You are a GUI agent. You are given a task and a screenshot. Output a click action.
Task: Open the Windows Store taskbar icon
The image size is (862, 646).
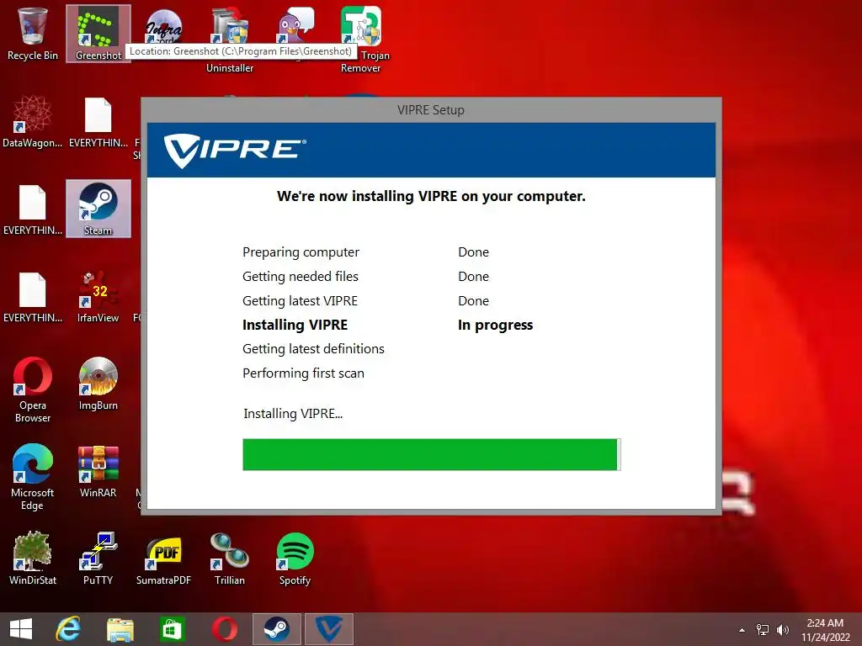(x=172, y=629)
